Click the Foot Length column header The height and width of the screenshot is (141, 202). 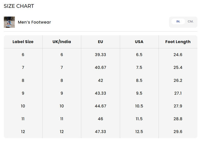coord(178,42)
